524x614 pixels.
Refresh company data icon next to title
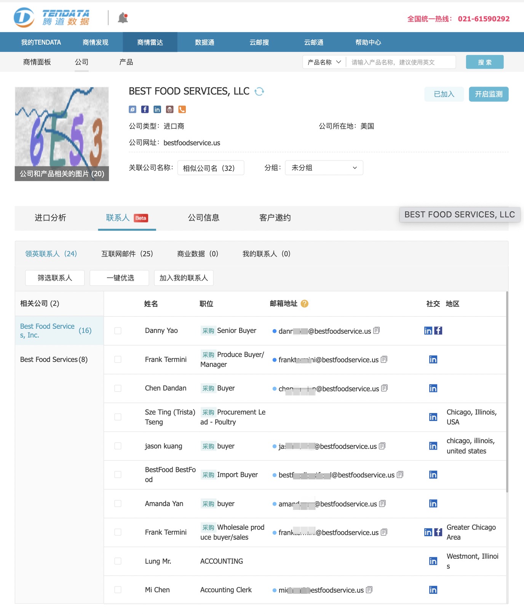point(259,92)
